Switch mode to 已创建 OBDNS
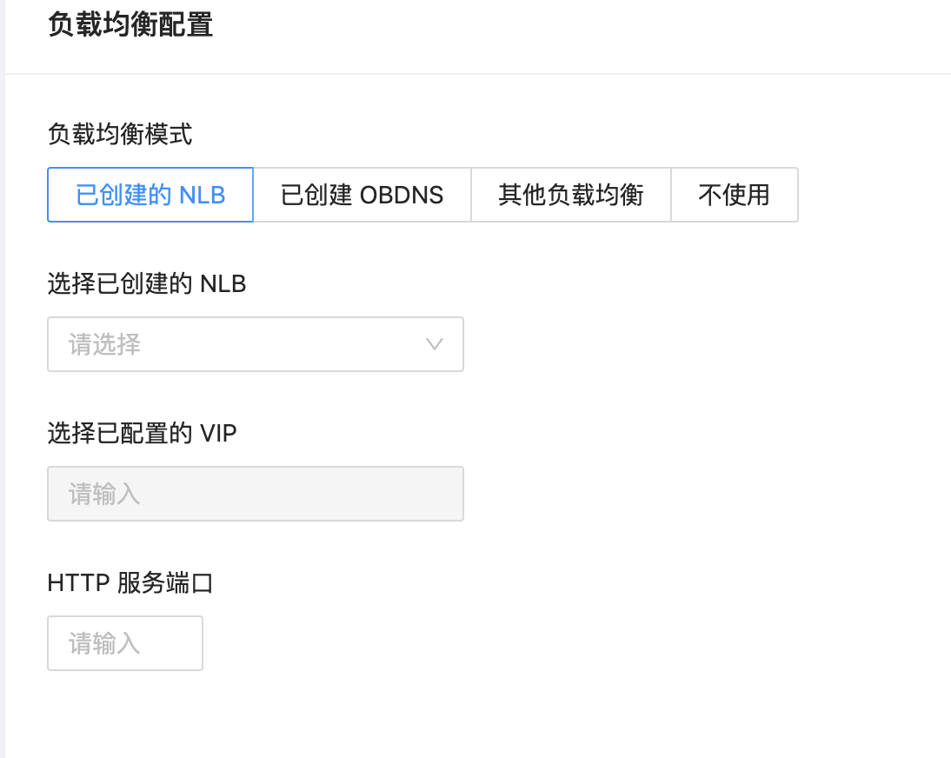Screen dimensions: 951x758 coord(362,195)
